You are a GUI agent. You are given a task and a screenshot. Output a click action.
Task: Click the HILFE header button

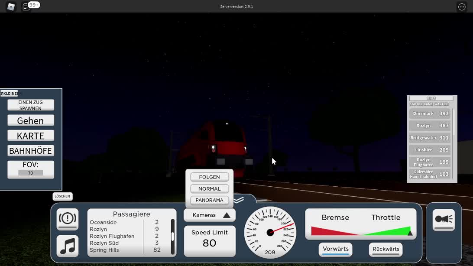[x=431, y=98]
